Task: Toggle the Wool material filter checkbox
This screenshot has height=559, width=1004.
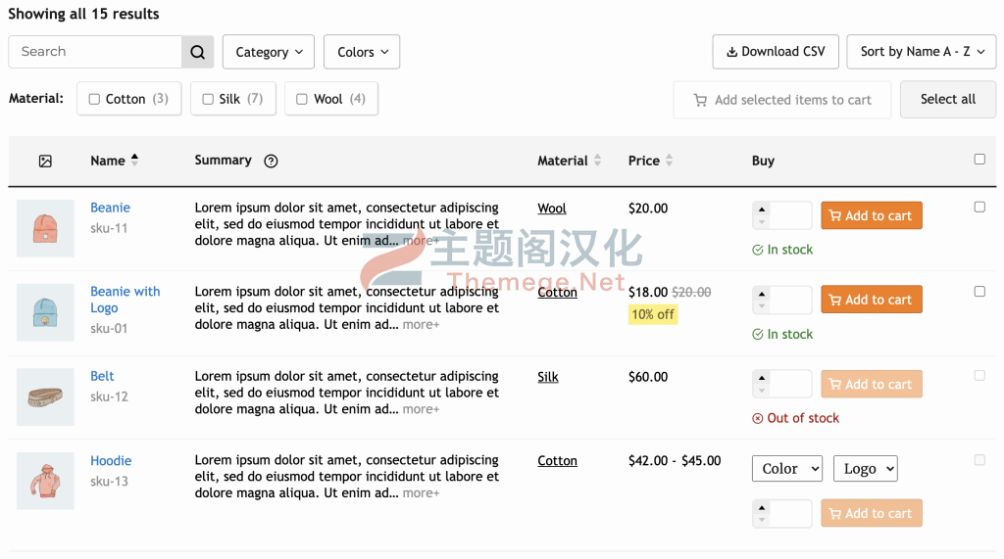Action: click(x=302, y=99)
